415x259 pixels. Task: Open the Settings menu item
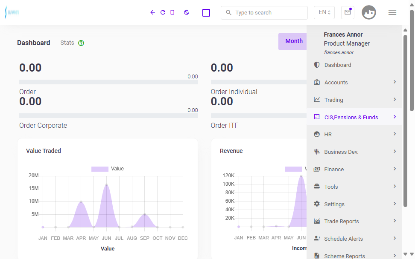tap(354, 204)
